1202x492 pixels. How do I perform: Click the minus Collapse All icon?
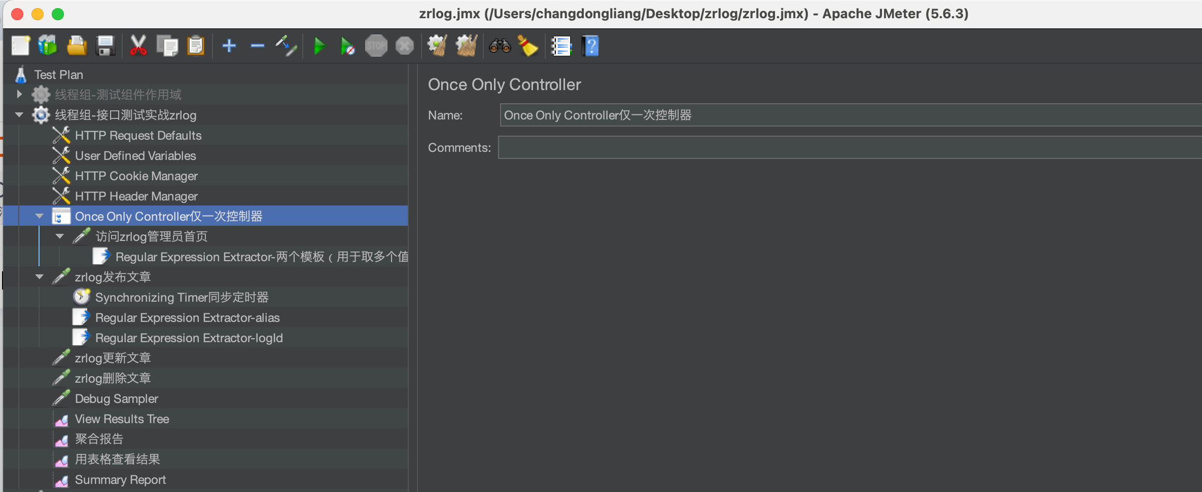(258, 46)
